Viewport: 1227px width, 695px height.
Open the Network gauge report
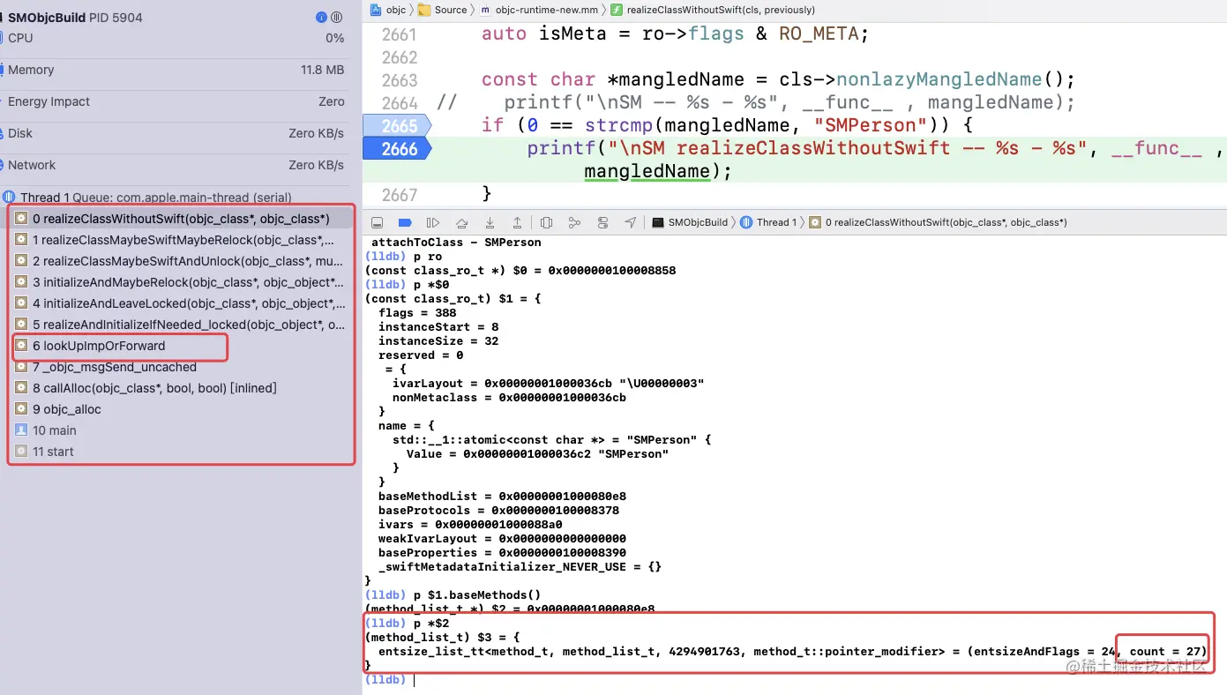176,165
